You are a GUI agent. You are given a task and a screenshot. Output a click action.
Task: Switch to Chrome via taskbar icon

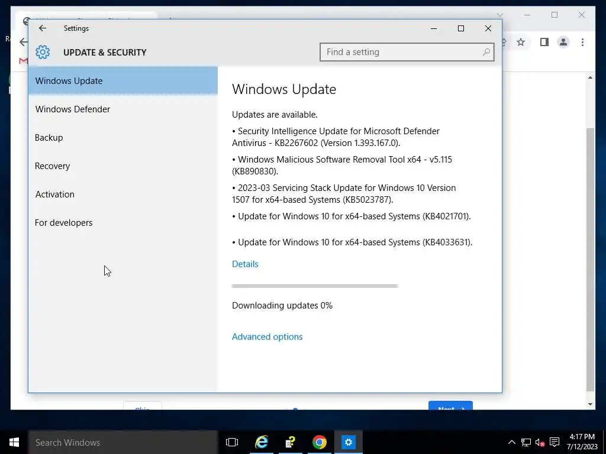(319, 442)
